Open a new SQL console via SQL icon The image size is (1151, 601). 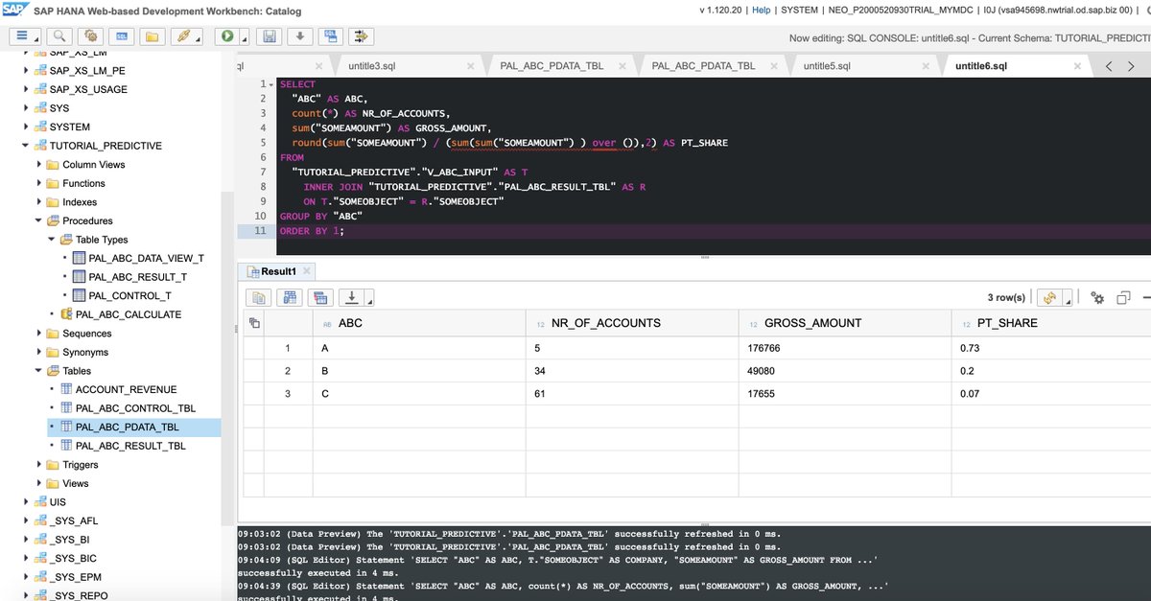122,36
